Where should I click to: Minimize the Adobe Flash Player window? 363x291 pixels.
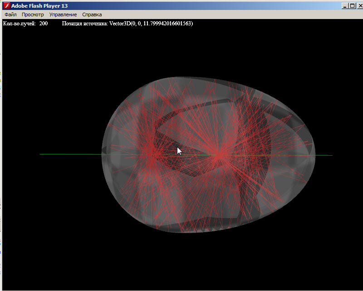point(345,5)
